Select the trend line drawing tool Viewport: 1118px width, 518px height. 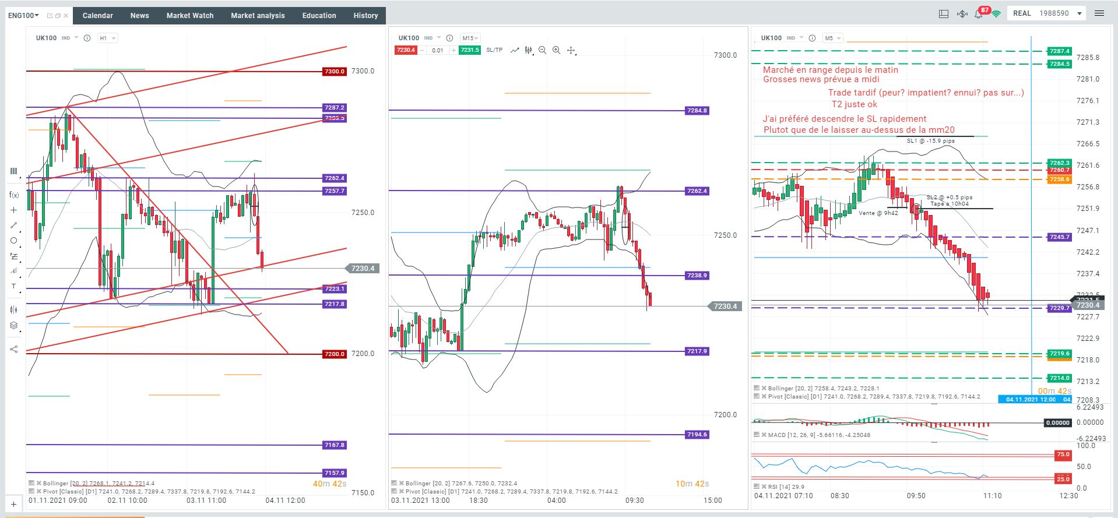point(13,225)
